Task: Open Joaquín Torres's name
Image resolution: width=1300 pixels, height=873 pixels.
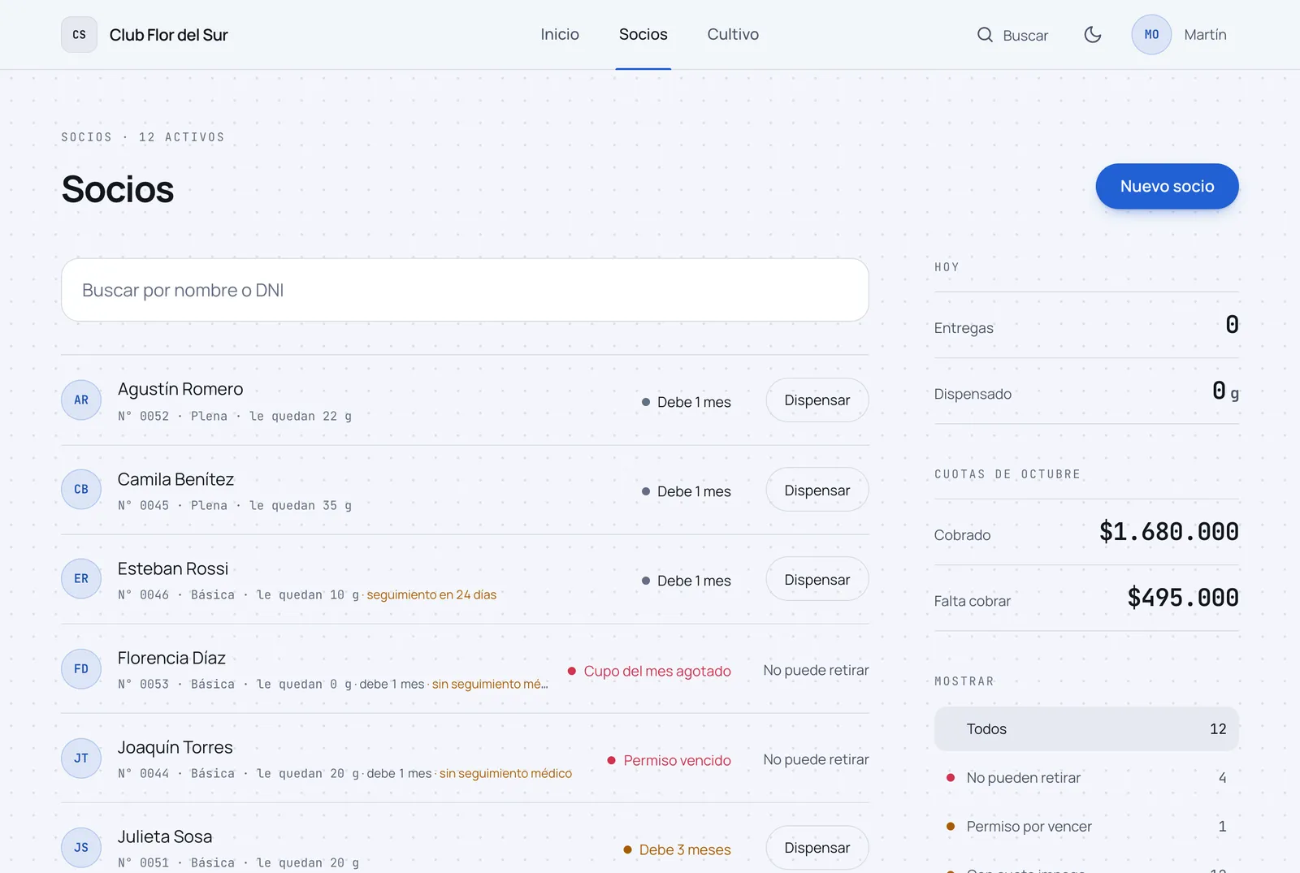Action: click(175, 747)
